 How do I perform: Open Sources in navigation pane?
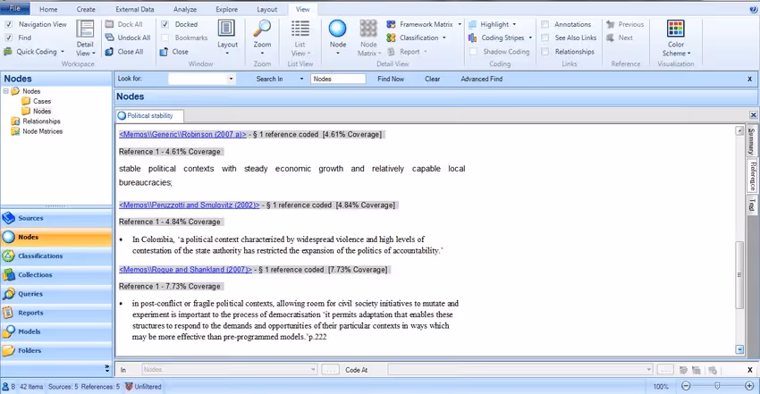(x=56, y=218)
